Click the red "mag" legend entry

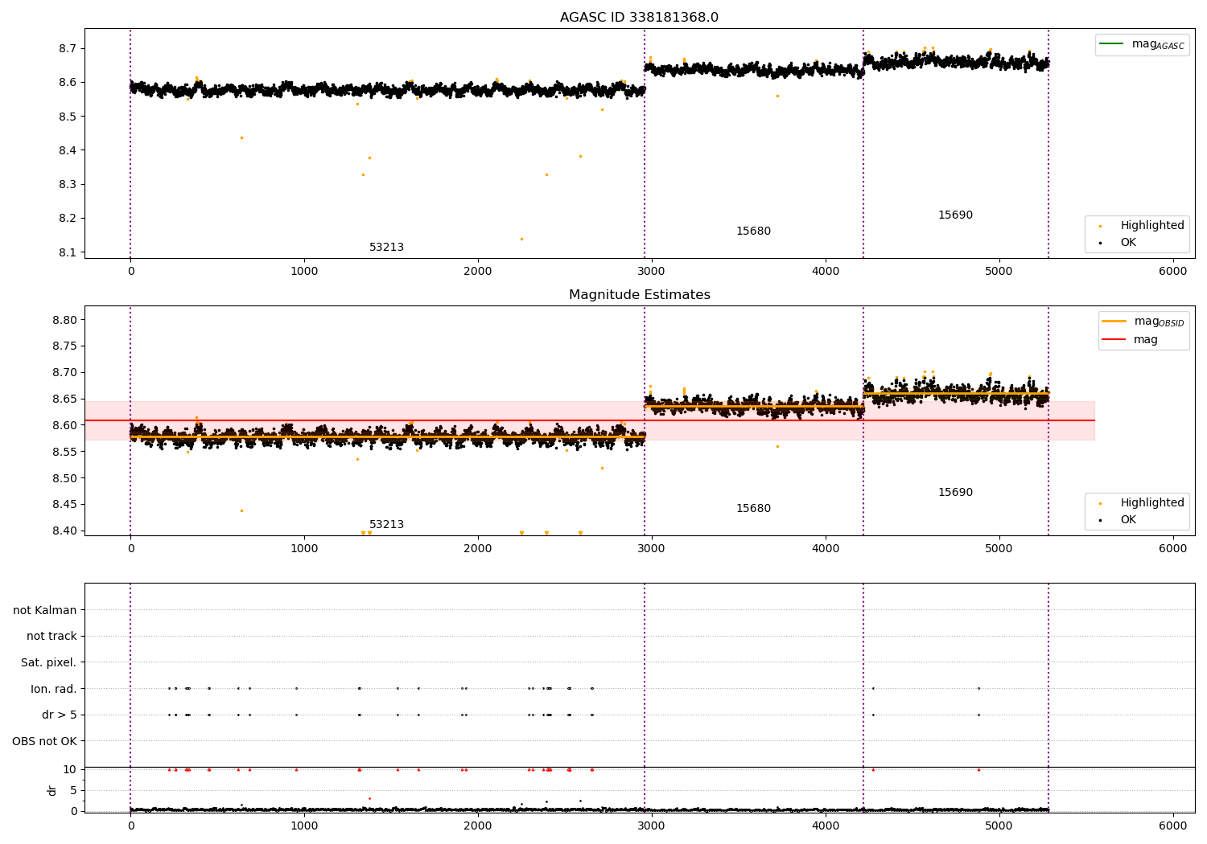[x=1130, y=339]
